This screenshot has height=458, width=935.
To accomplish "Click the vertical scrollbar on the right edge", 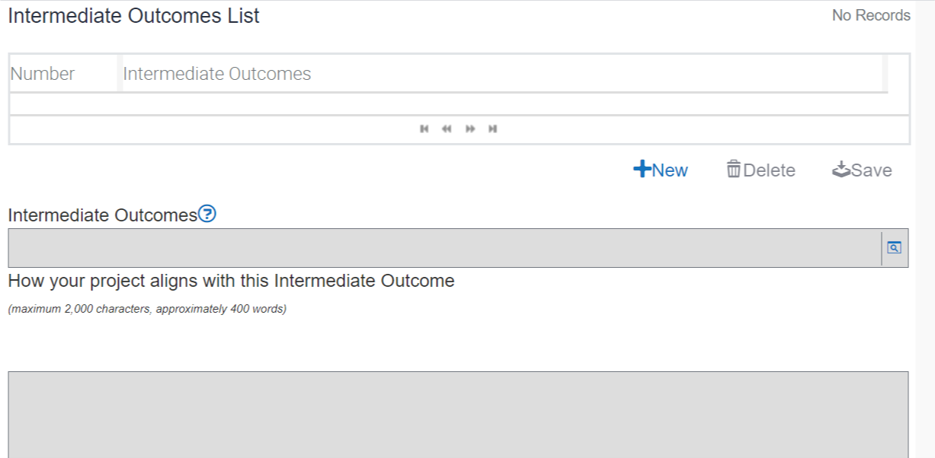I will coord(925,228).
